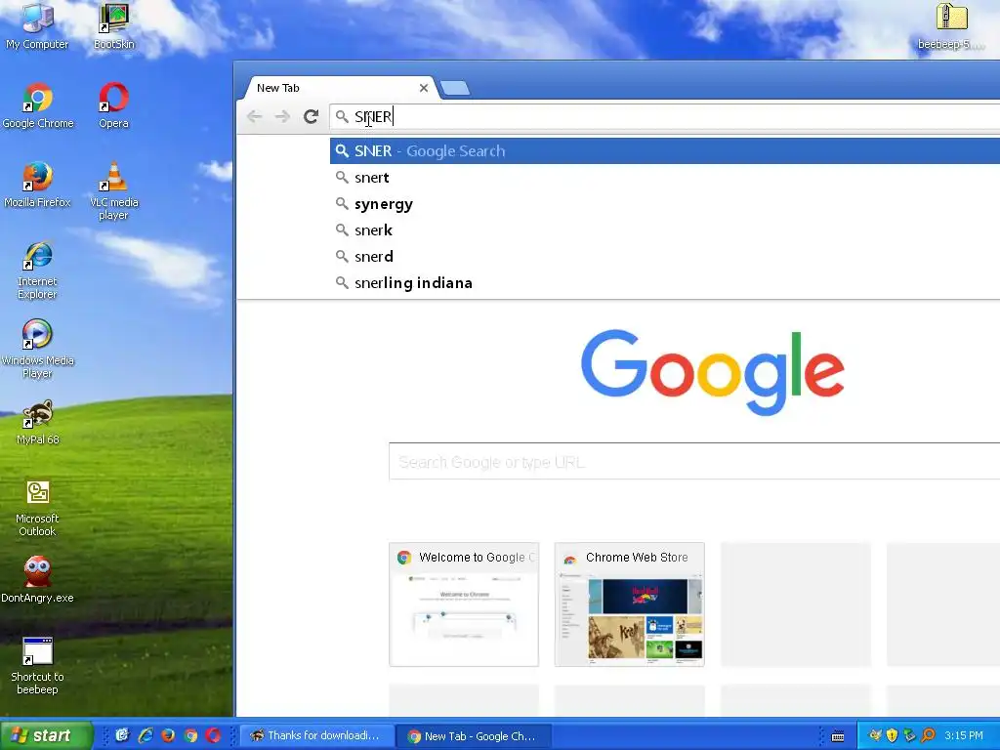Select the Opera desktop shortcut
Image resolution: width=1000 pixels, height=750 pixels.
[x=113, y=105]
